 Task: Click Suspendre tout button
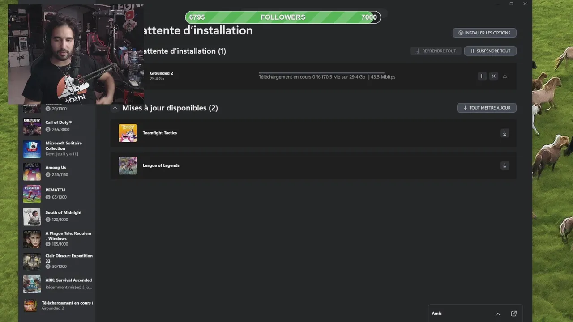490,51
